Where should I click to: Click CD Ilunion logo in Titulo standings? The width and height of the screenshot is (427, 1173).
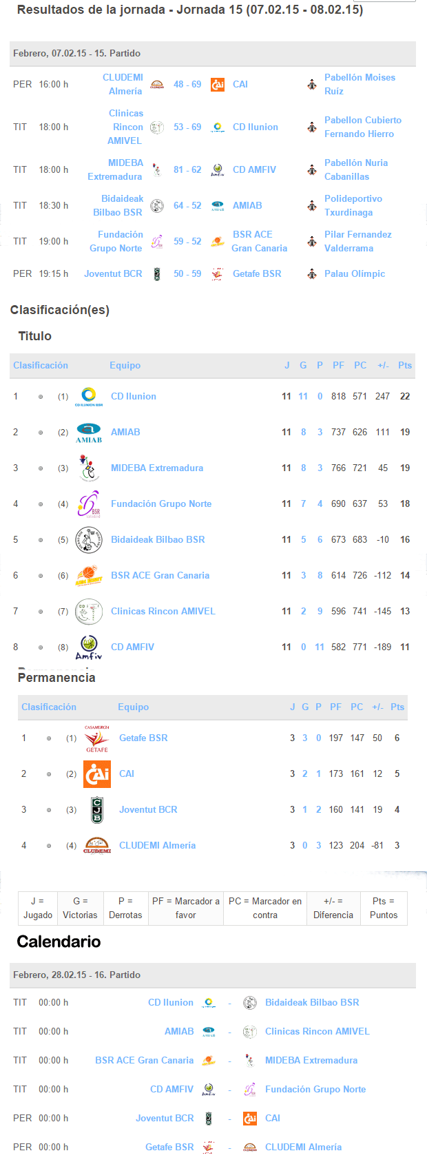[x=89, y=397]
